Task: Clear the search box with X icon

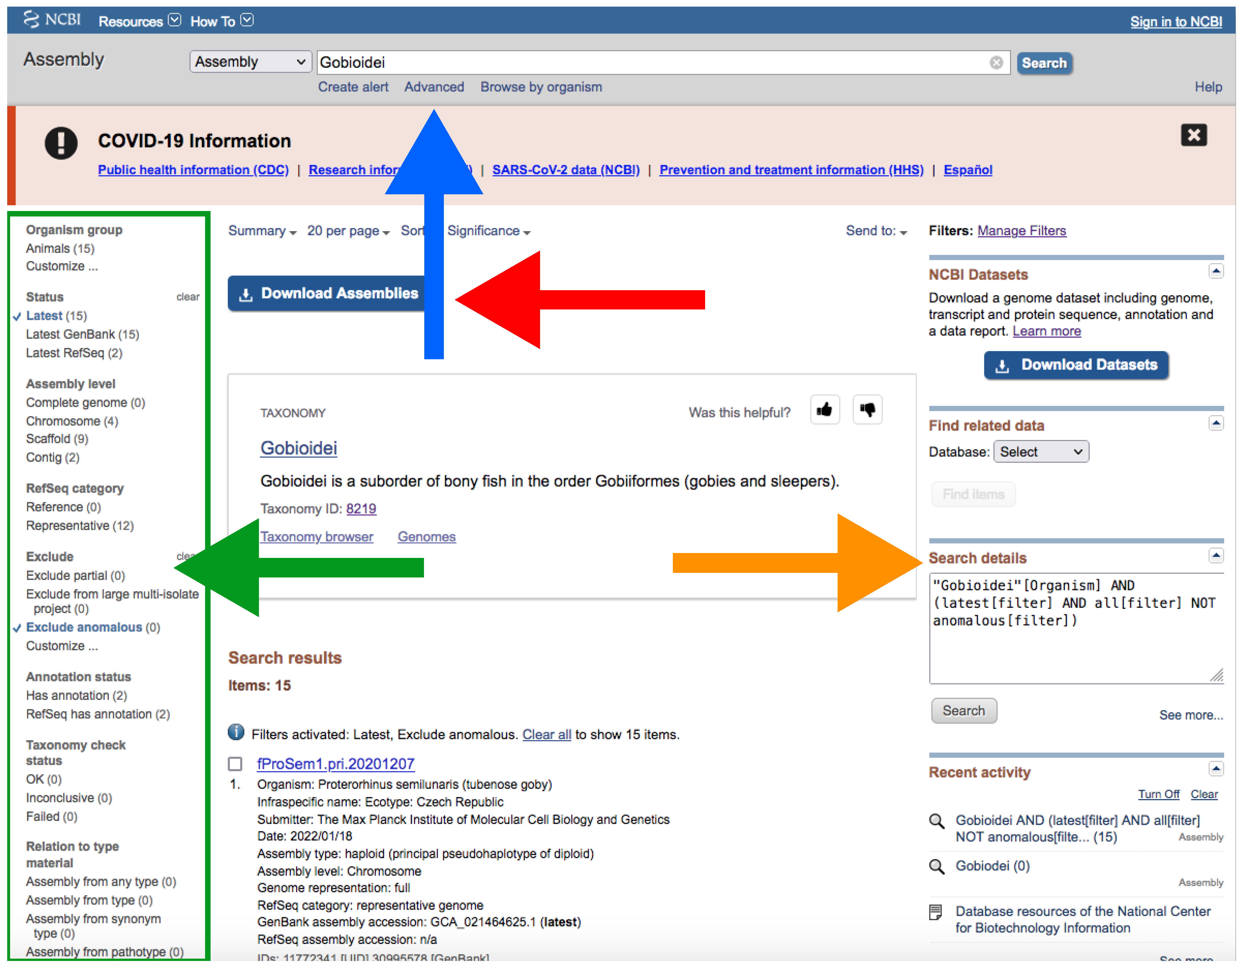Action: [996, 62]
